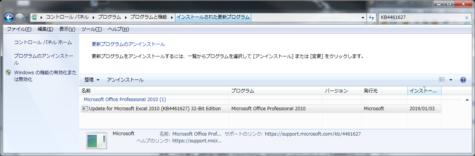Open the ヘルプ(H) menu
The height and width of the screenshot is (156, 475).
point(118,29)
